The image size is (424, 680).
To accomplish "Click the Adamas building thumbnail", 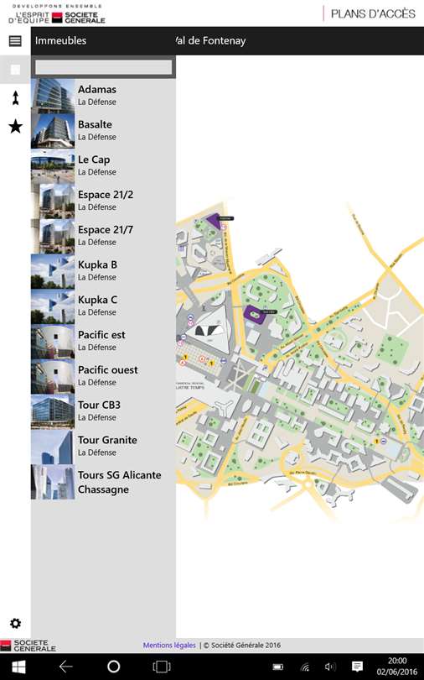I will click(x=53, y=96).
